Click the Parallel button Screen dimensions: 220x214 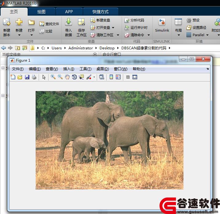pyautogui.click(x=195, y=35)
